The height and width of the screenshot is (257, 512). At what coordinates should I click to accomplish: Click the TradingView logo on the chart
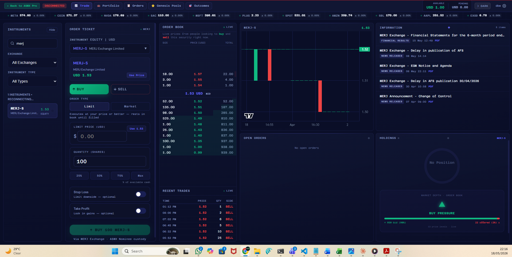249,116
